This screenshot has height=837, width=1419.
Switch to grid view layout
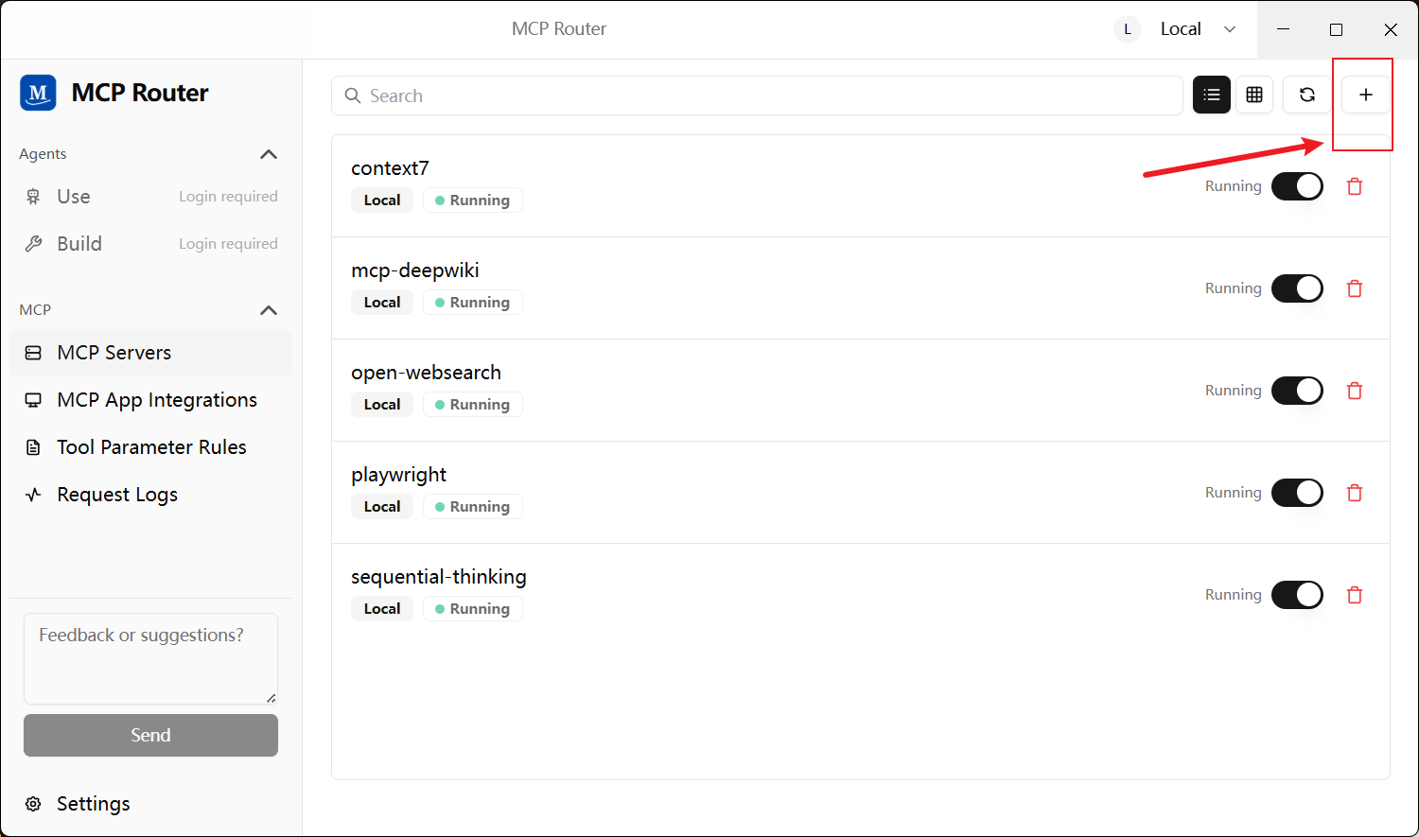tap(1254, 95)
